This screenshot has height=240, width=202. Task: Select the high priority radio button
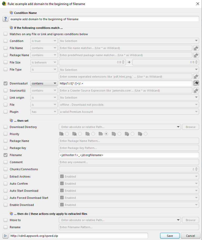coord(93,134)
